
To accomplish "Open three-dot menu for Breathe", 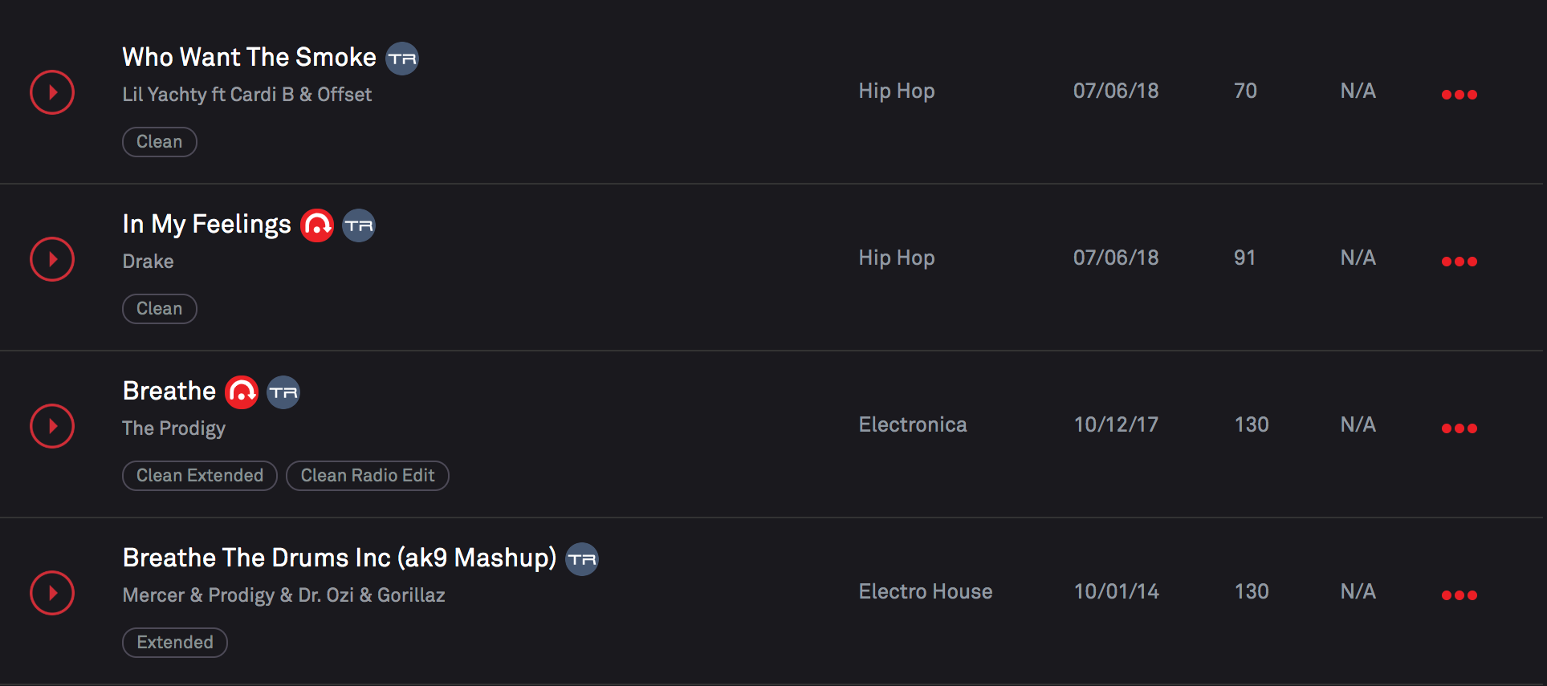I will click(1459, 428).
